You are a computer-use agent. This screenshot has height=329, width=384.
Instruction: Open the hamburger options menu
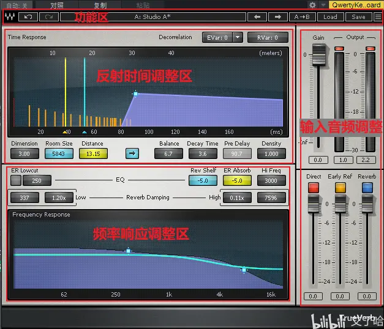[378, 17]
